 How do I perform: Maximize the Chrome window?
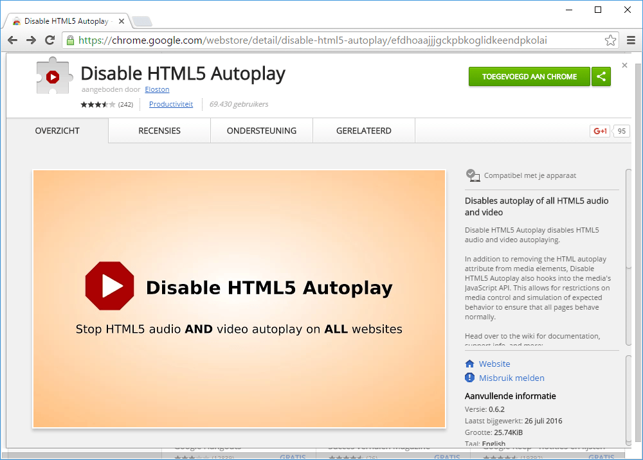(x=598, y=10)
